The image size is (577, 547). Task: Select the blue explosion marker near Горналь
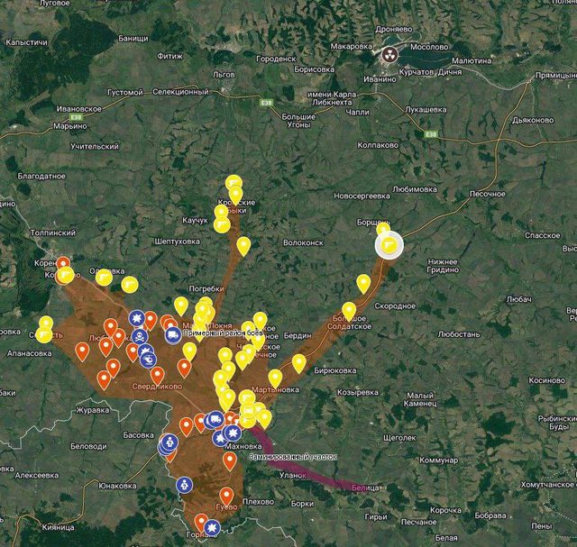pos(212,528)
